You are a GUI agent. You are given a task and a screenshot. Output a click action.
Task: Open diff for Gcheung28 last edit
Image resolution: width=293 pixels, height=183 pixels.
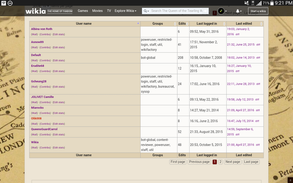click(x=258, y=84)
